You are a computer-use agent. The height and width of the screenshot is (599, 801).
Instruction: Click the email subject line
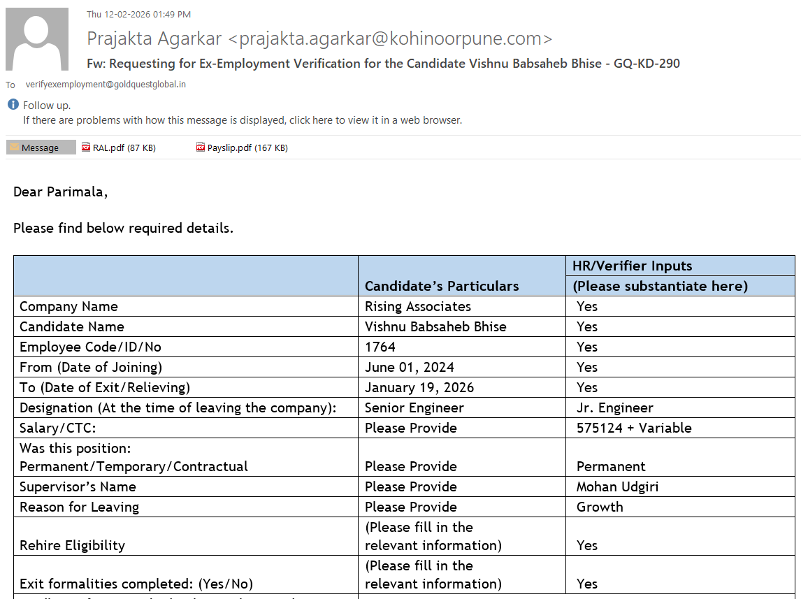383,64
